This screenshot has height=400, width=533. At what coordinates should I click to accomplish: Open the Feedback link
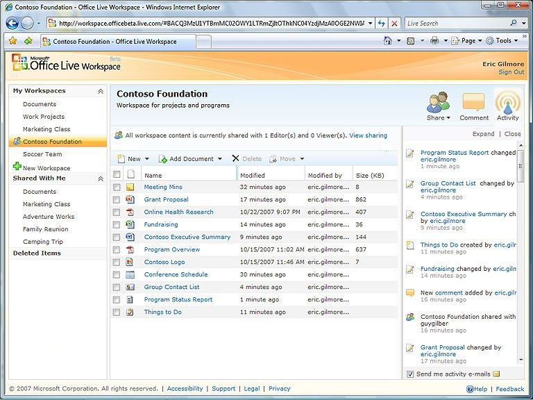pyautogui.click(x=510, y=389)
